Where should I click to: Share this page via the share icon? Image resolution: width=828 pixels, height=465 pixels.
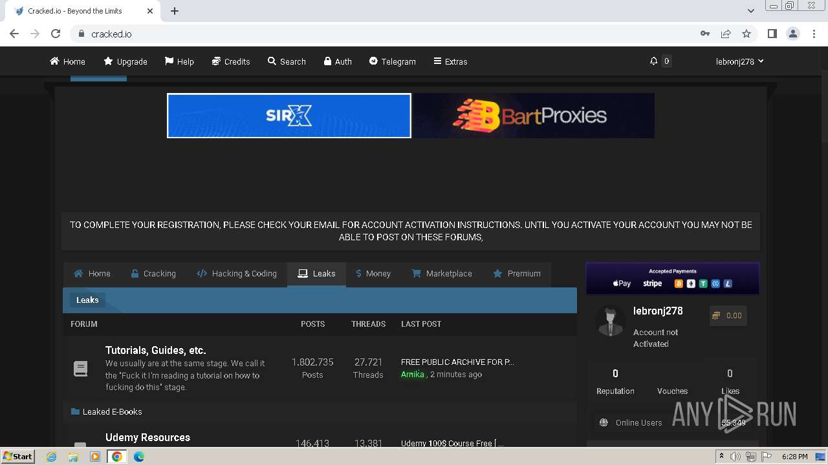[726, 34]
